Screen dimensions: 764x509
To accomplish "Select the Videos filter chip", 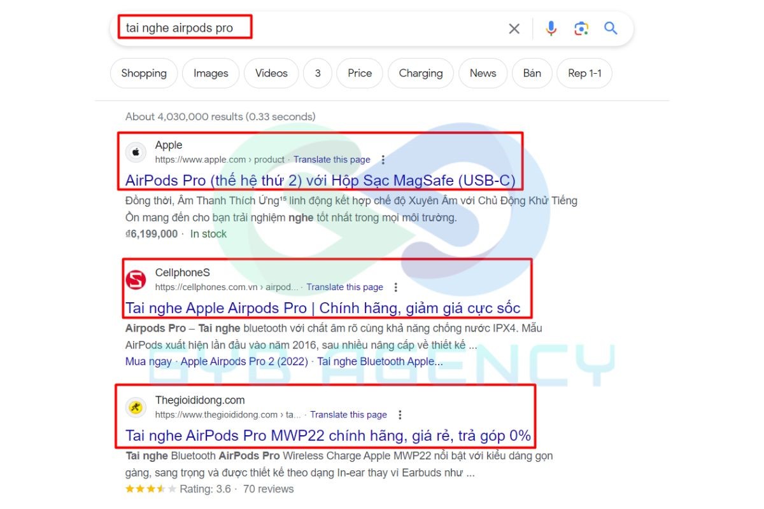I will pyautogui.click(x=271, y=73).
